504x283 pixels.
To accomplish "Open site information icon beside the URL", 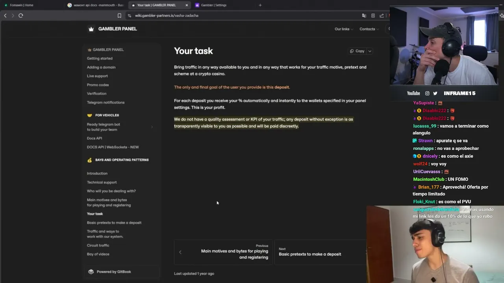I will point(130,16).
